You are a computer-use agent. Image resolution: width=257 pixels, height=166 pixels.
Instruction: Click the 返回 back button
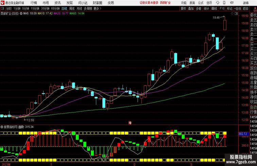tap(245, 9)
